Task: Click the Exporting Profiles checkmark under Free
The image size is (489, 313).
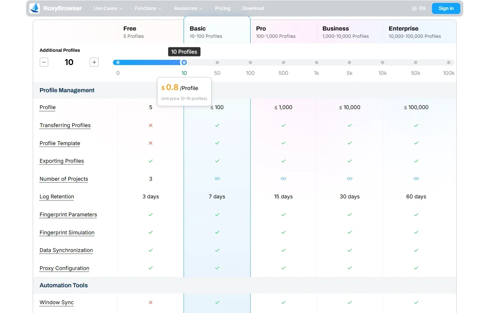Action: pyautogui.click(x=150, y=161)
